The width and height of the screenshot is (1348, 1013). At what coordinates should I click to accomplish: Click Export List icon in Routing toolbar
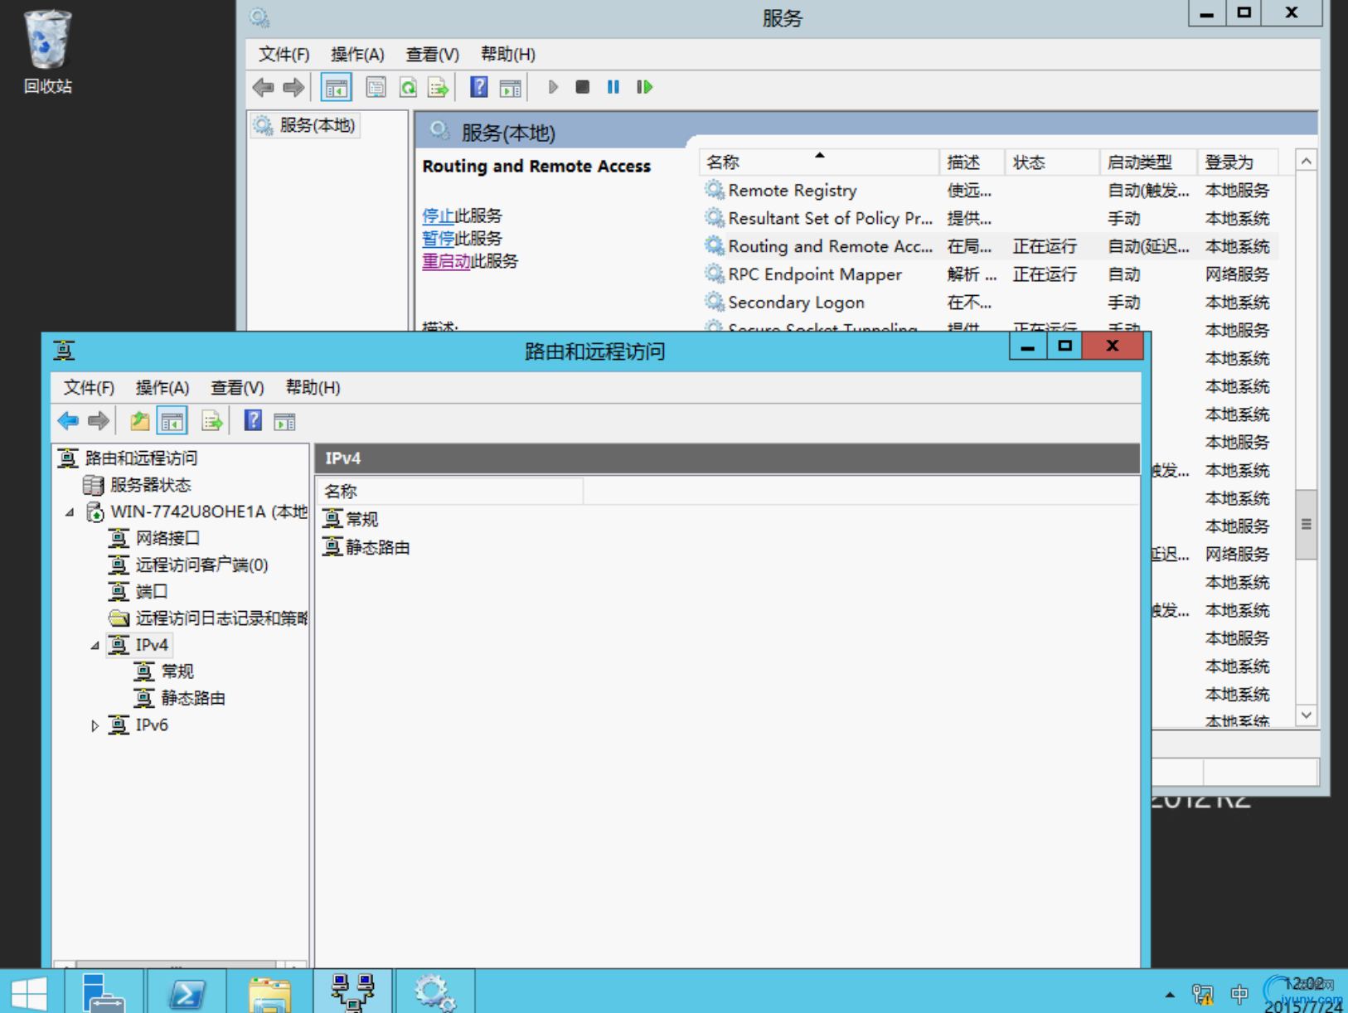pos(211,421)
